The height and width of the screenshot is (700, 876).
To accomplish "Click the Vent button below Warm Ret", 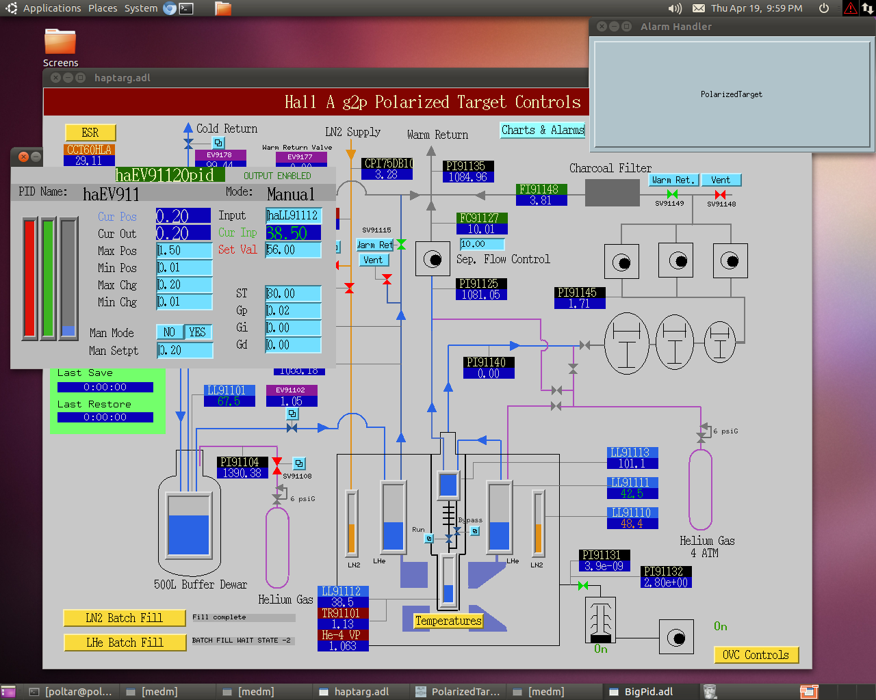I will tap(374, 260).
